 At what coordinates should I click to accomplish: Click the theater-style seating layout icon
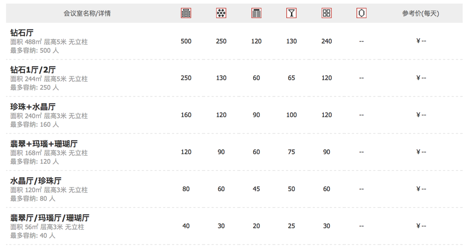tap(186, 13)
